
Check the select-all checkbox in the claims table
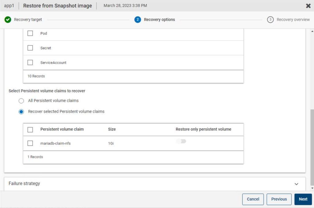click(x=30, y=129)
